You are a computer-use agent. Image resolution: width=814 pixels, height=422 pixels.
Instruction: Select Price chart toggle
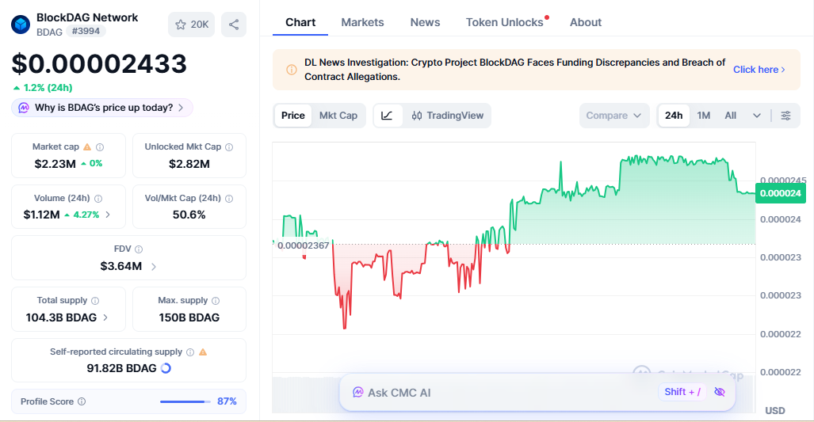click(x=292, y=116)
